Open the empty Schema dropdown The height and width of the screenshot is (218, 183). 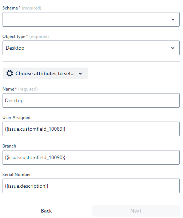[x=91, y=19]
